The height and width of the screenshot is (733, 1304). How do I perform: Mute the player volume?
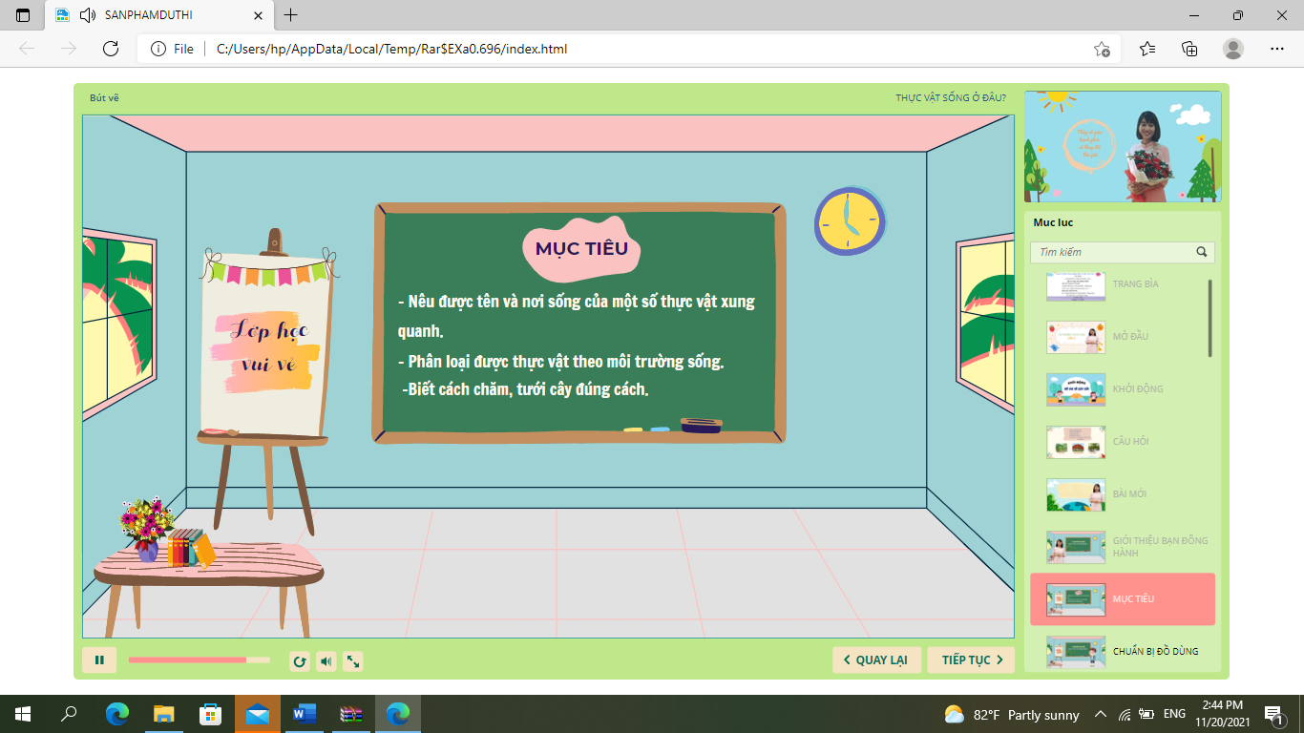[326, 660]
